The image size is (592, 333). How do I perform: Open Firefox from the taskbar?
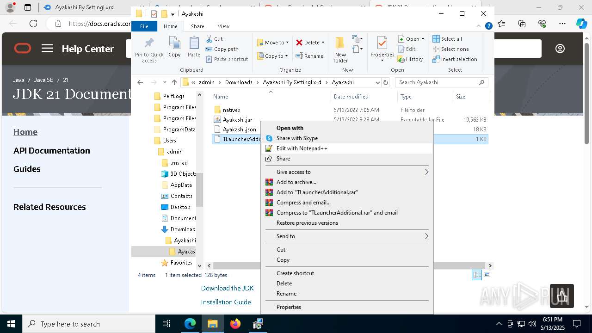pyautogui.click(x=235, y=324)
